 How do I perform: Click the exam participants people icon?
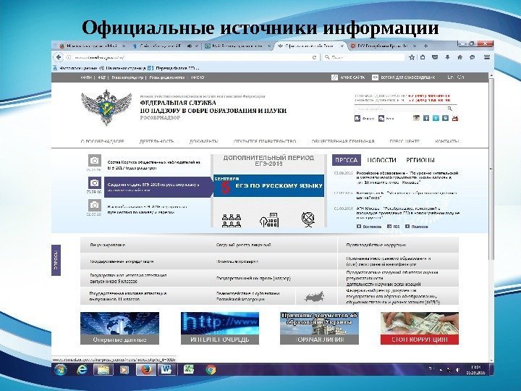(x=232, y=220)
